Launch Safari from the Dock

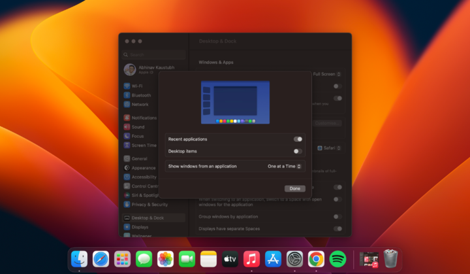pyautogui.click(x=101, y=259)
